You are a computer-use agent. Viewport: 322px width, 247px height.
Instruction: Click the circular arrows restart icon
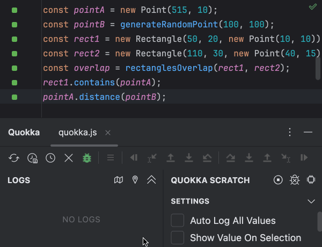point(14,157)
